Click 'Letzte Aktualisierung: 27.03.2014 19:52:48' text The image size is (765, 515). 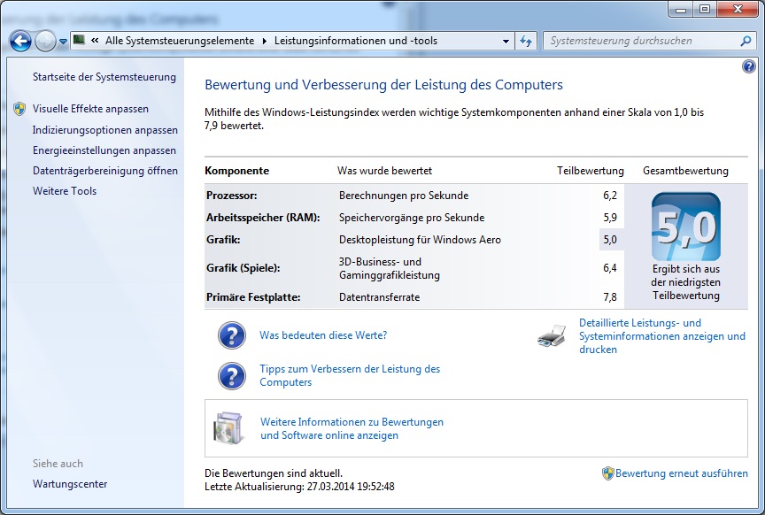point(299,486)
